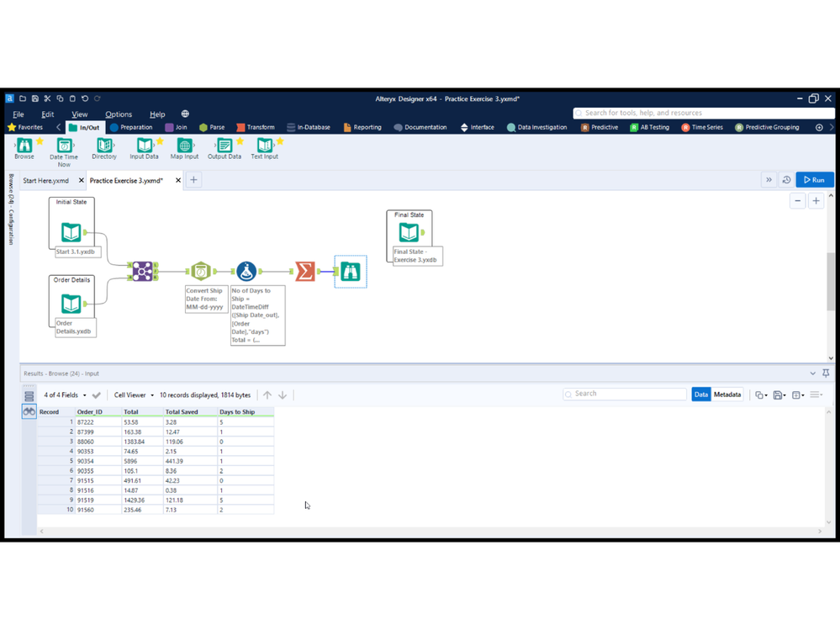Switch to the Preparation tool category

tap(131, 128)
